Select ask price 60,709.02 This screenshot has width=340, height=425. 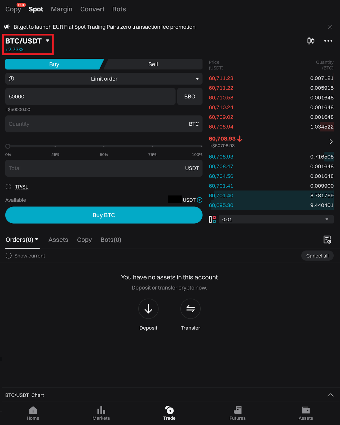pos(221,117)
